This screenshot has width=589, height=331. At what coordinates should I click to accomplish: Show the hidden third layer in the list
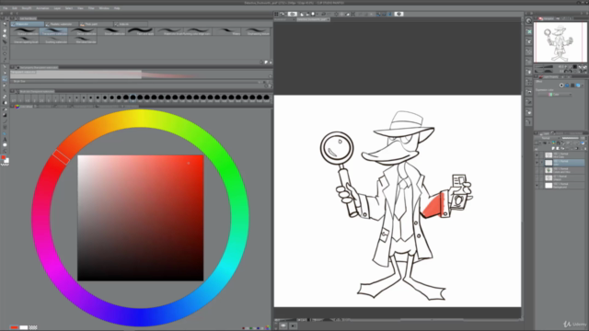[537, 170]
